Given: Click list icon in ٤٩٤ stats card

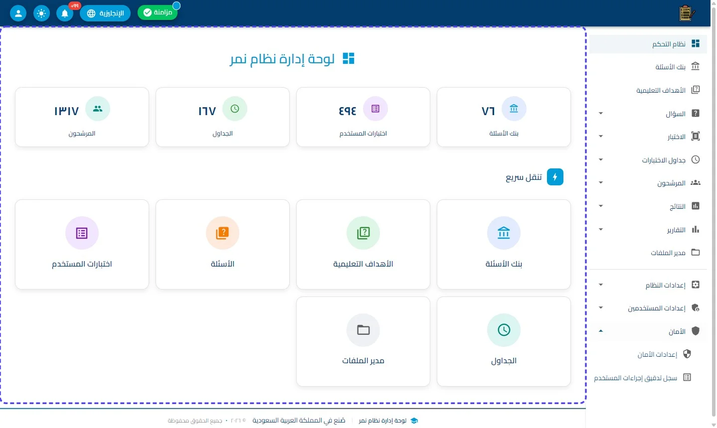Looking at the screenshot, I should pyautogui.click(x=375, y=109).
